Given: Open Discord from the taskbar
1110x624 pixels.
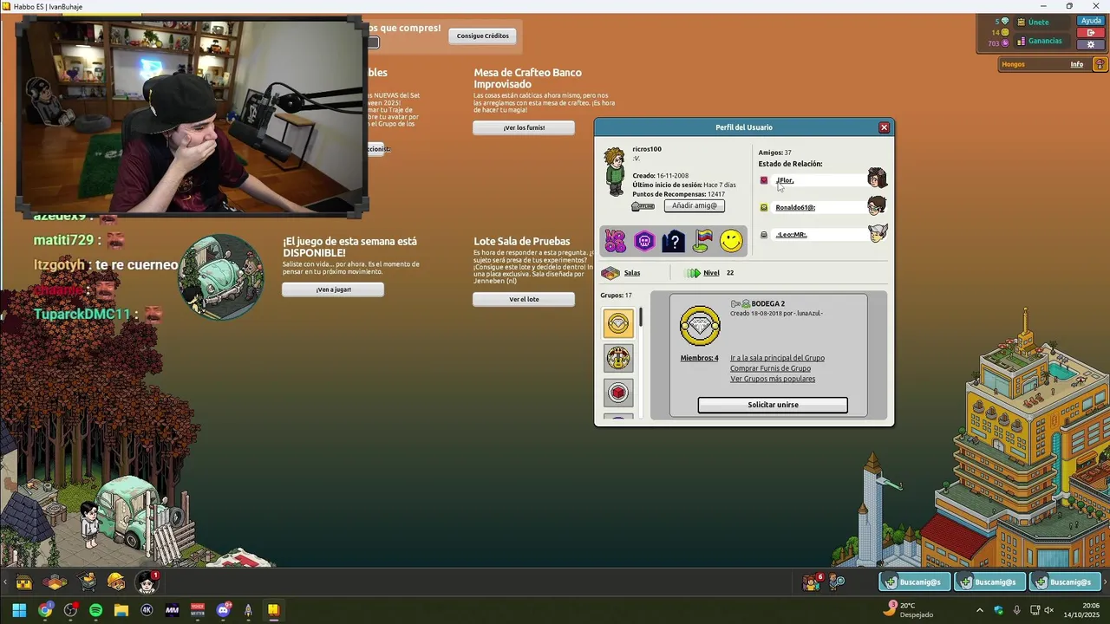Looking at the screenshot, I should point(223,610).
